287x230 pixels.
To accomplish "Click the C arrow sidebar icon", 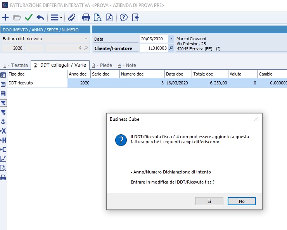I will tap(3, 149).
